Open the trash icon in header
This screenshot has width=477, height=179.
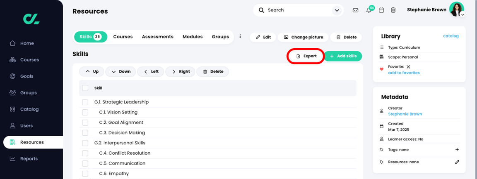[393, 10]
